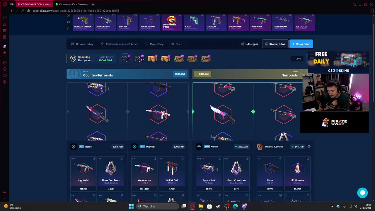
Task: Click shield check icon on Nightwish card
Action: click(94, 159)
